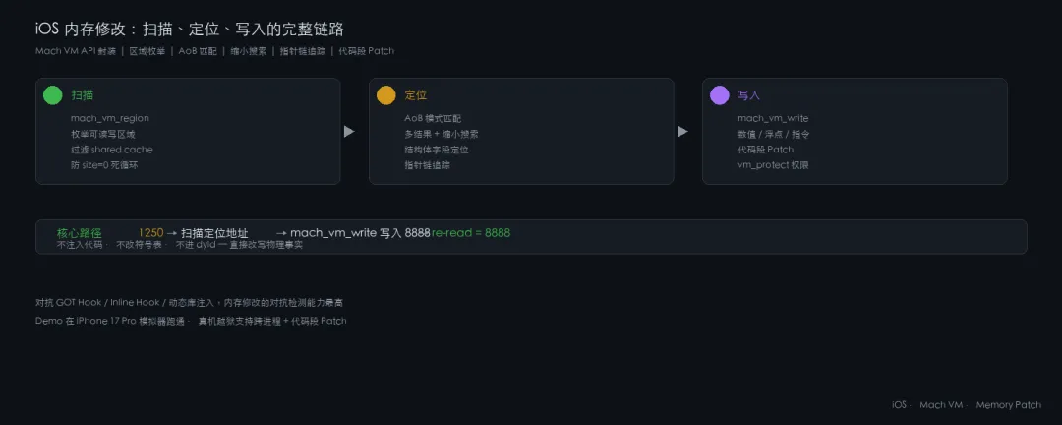Click the Mach VM footer tag
Image resolution: width=1062 pixels, height=425 pixels.
point(941,405)
